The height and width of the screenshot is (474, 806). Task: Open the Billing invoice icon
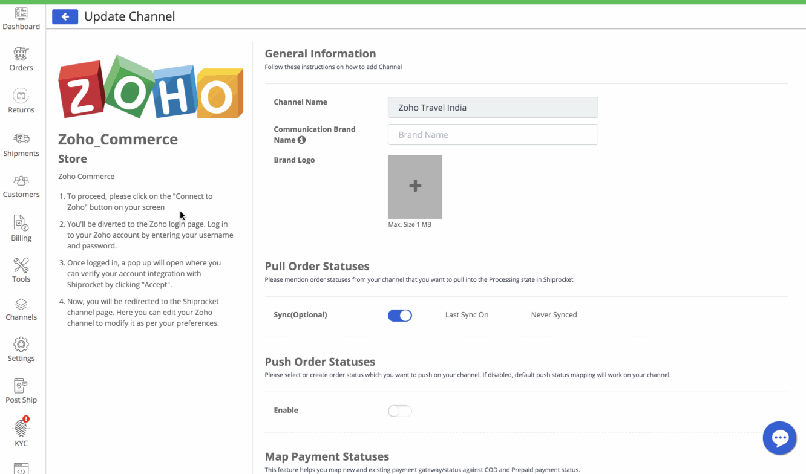pos(21,223)
